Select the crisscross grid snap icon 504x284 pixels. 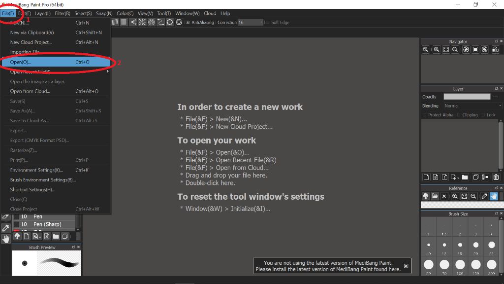click(x=124, y=22)
